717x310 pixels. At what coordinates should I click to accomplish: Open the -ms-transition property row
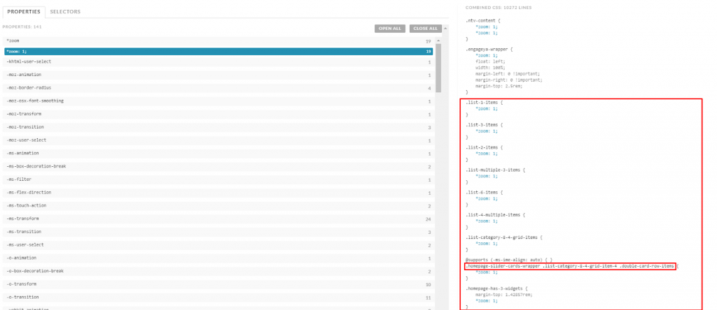[218, 232]
